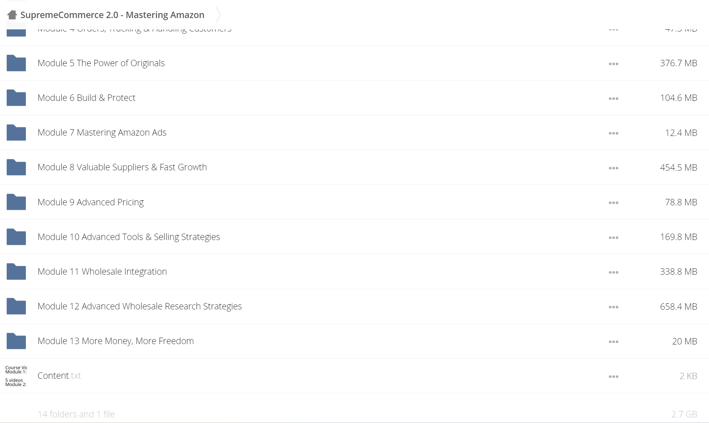Open the Module 13 More Money, More Freedom folder icon

(16, 341)
